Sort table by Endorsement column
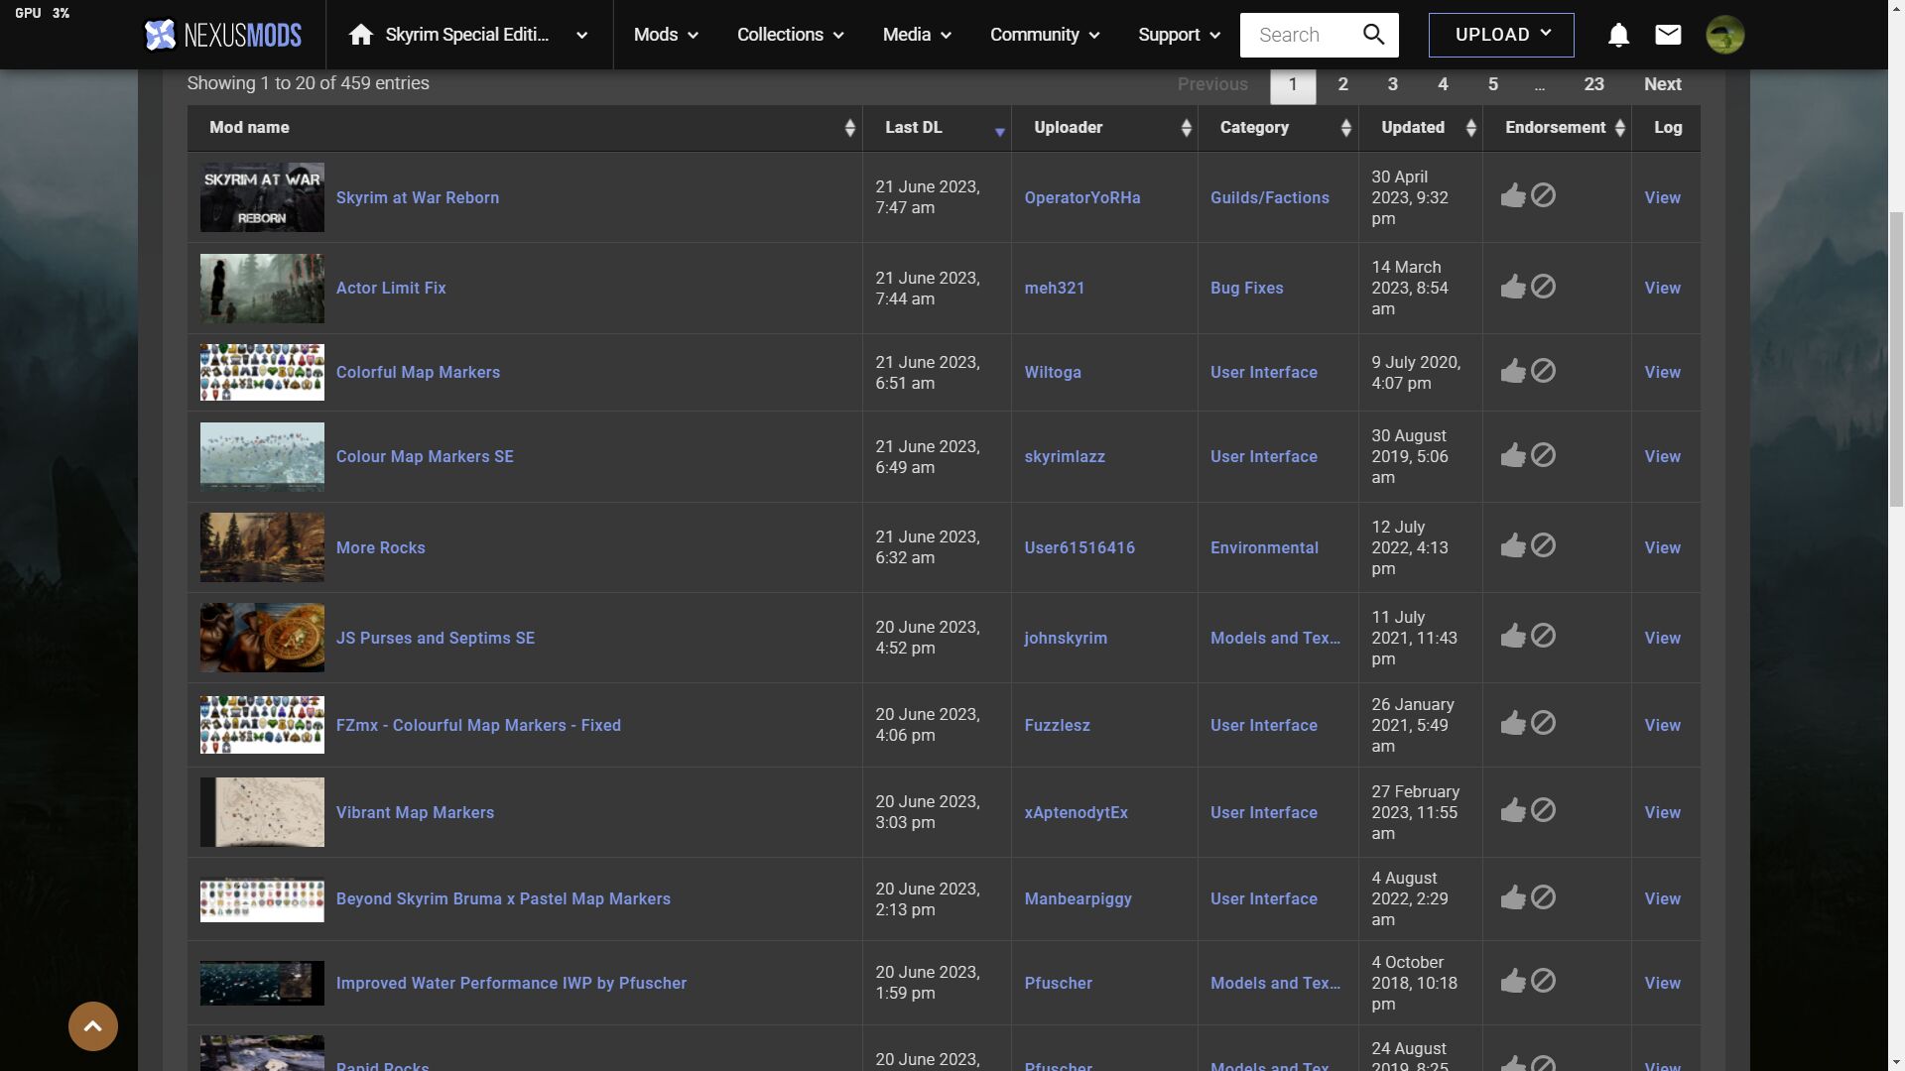 pyautogui.click(x=1557, y=128)
